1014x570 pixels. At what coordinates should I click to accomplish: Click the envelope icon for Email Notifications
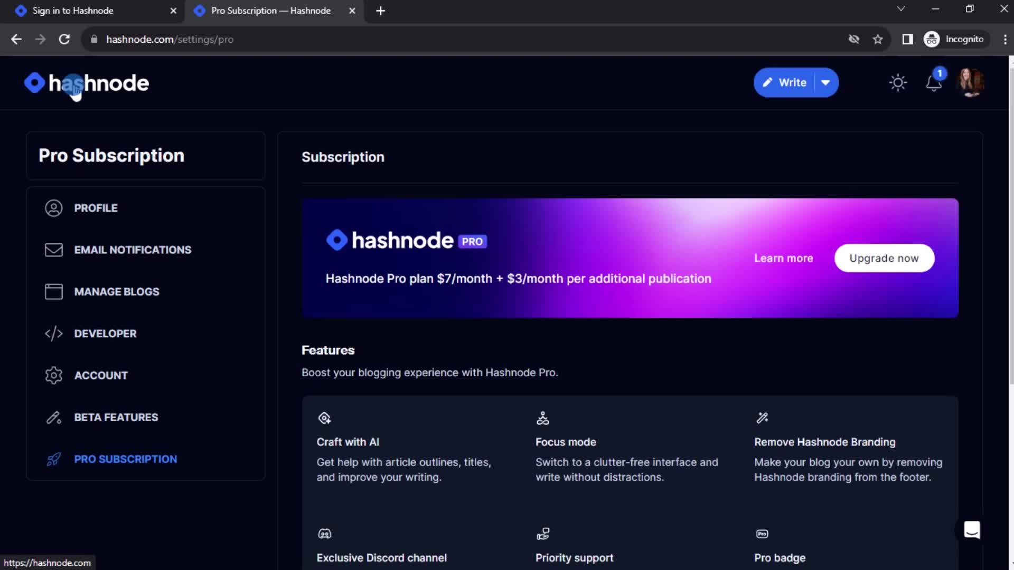54,250
